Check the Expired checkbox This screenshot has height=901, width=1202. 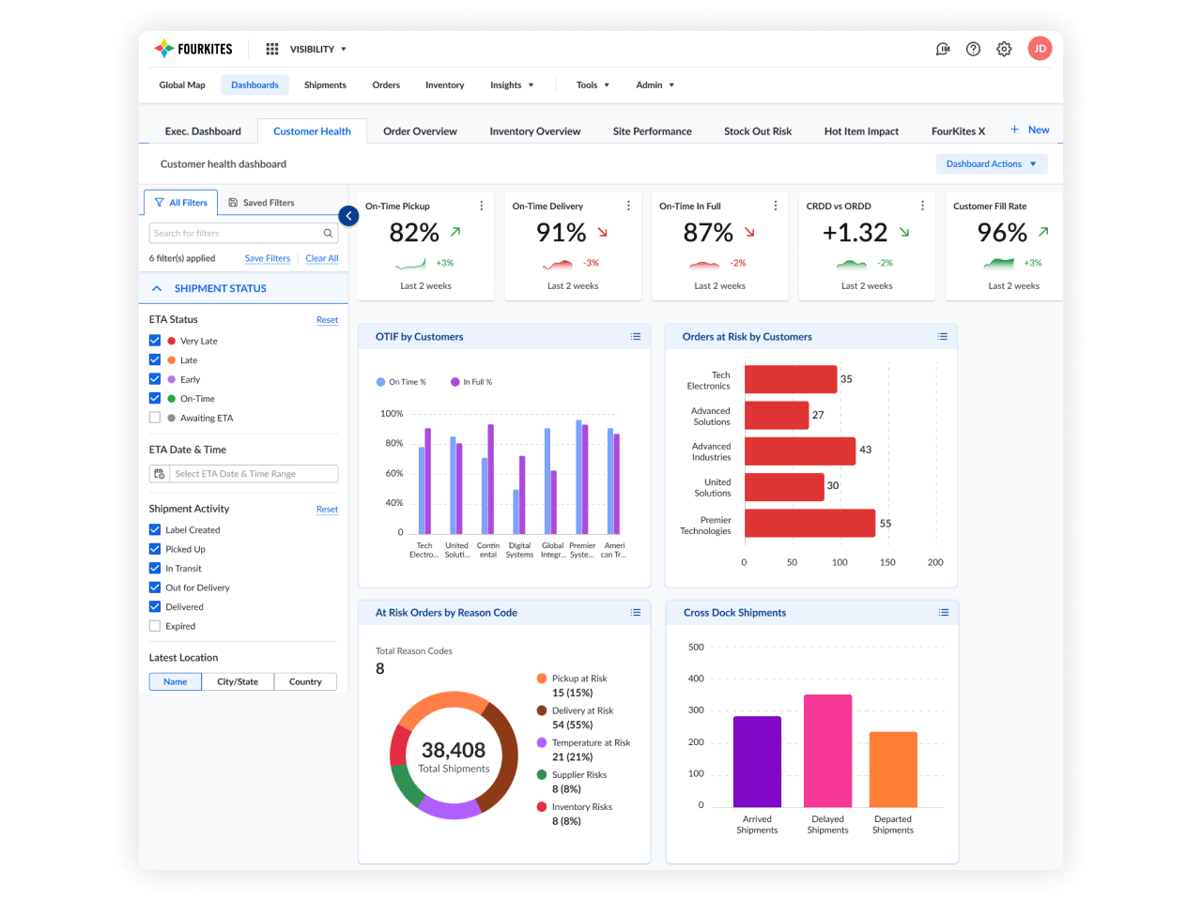click(155, 626)
